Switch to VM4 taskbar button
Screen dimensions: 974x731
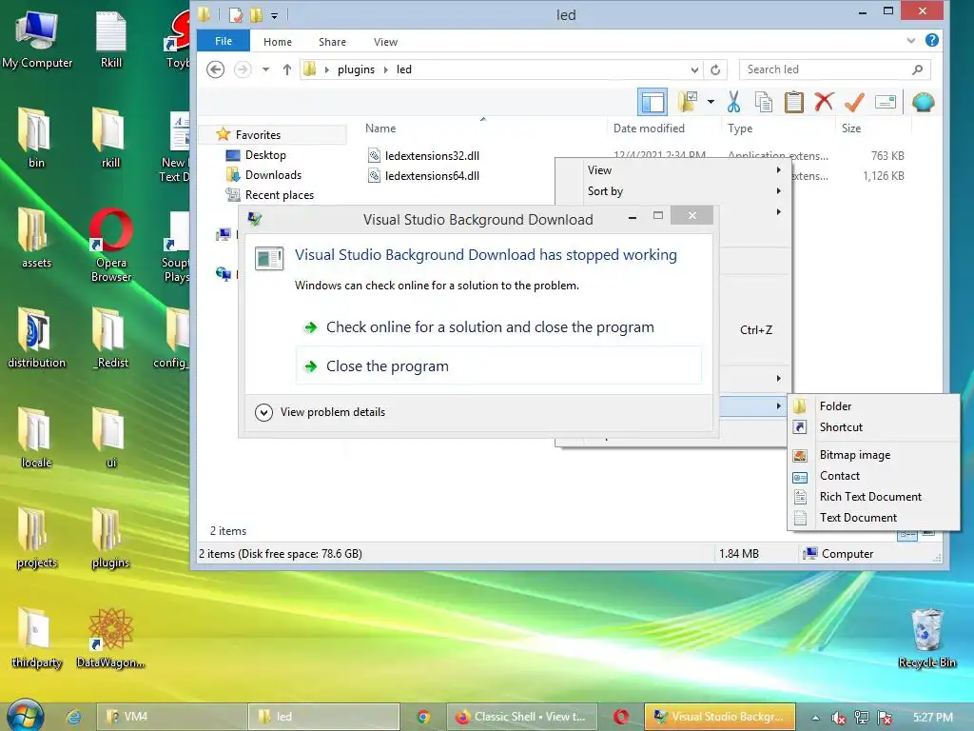(171, 717)
